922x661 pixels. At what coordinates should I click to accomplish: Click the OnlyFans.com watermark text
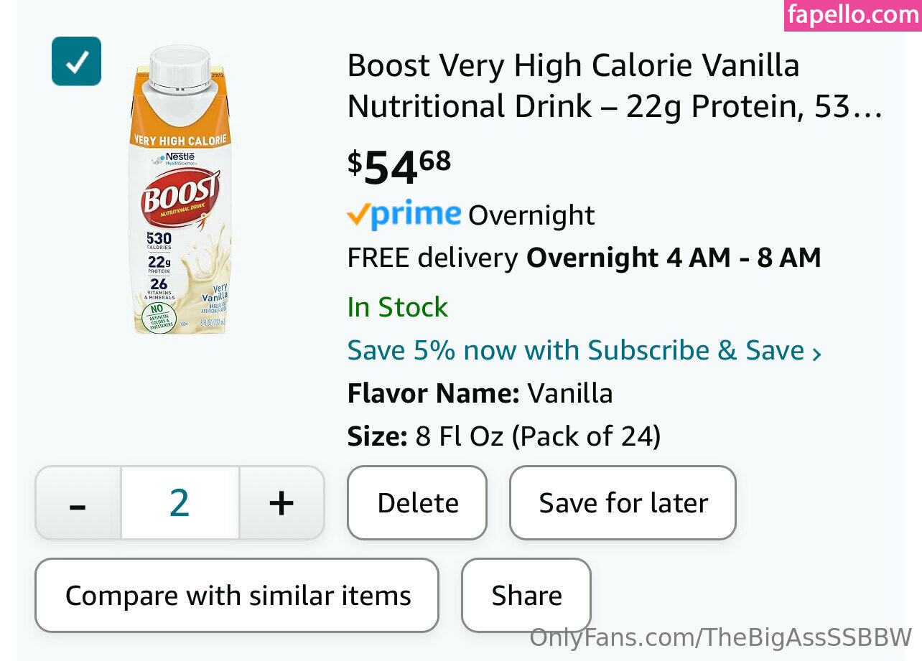click(x=720, y=637)
